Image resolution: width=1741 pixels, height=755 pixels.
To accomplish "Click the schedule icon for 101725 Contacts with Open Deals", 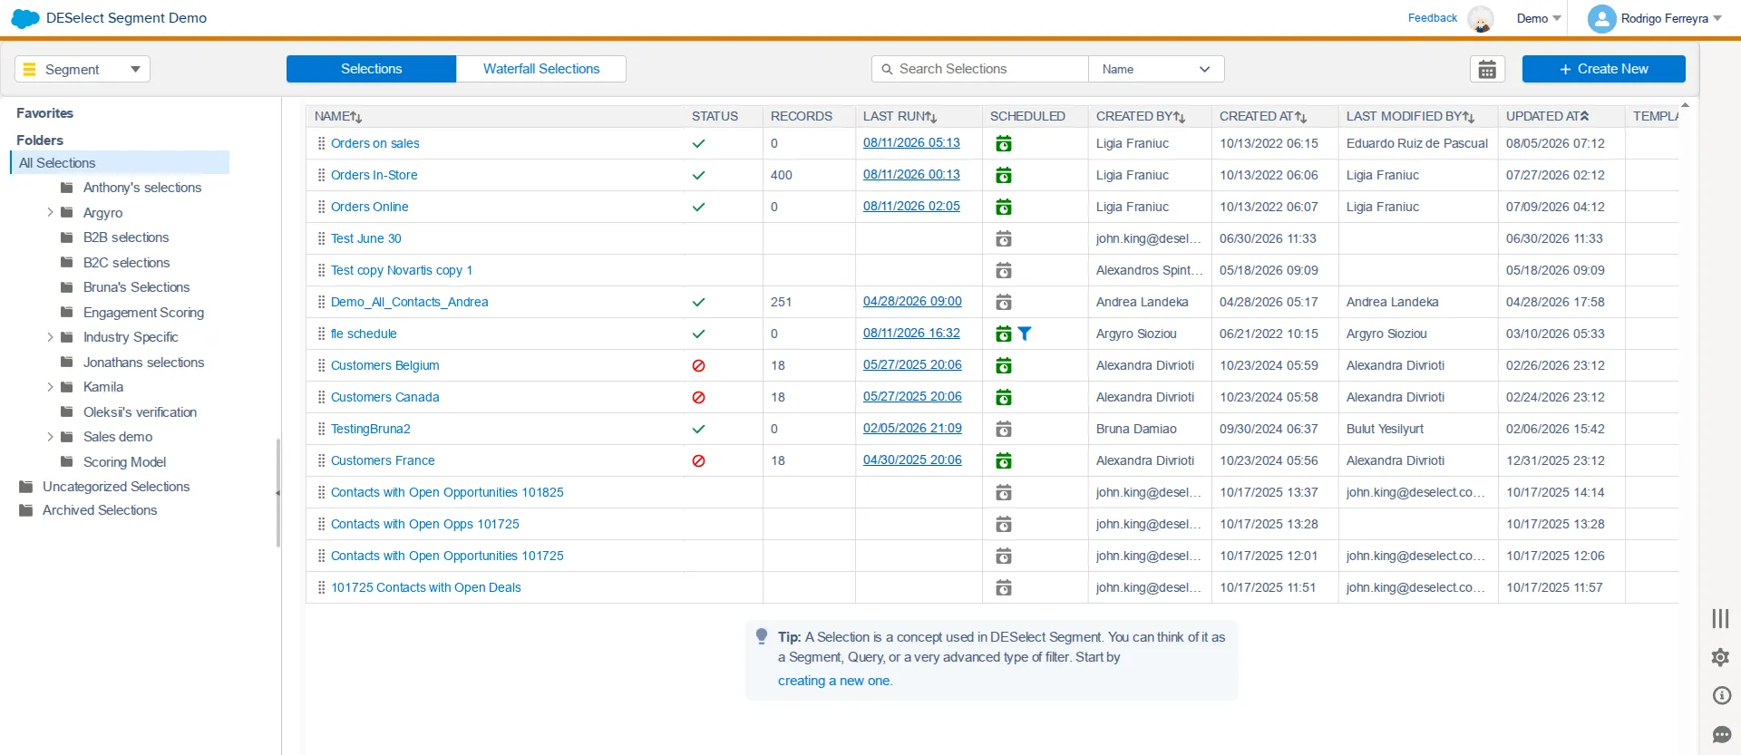I will (x=1004, y=587).
